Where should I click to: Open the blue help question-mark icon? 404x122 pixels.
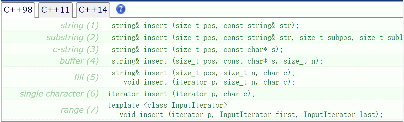[x=121, y=9]
